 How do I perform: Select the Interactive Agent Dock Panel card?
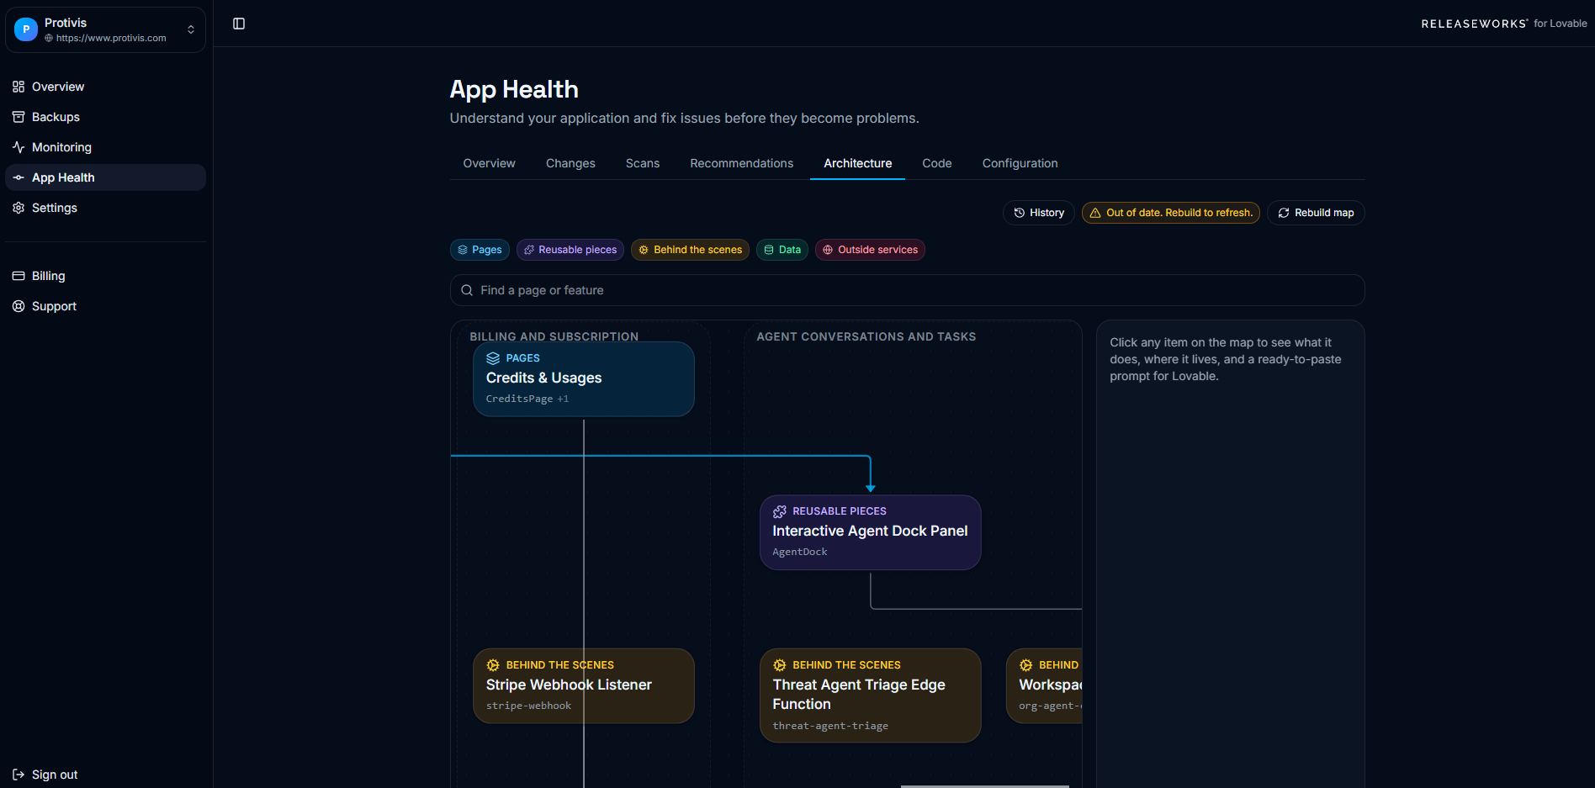click(870, 532)
